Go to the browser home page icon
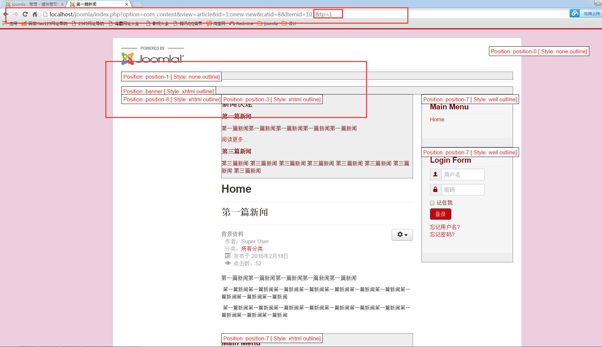 point(35,14)
